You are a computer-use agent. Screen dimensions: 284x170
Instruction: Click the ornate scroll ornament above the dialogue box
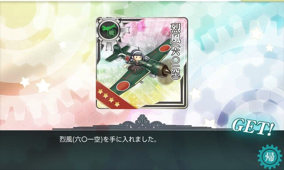143,121
